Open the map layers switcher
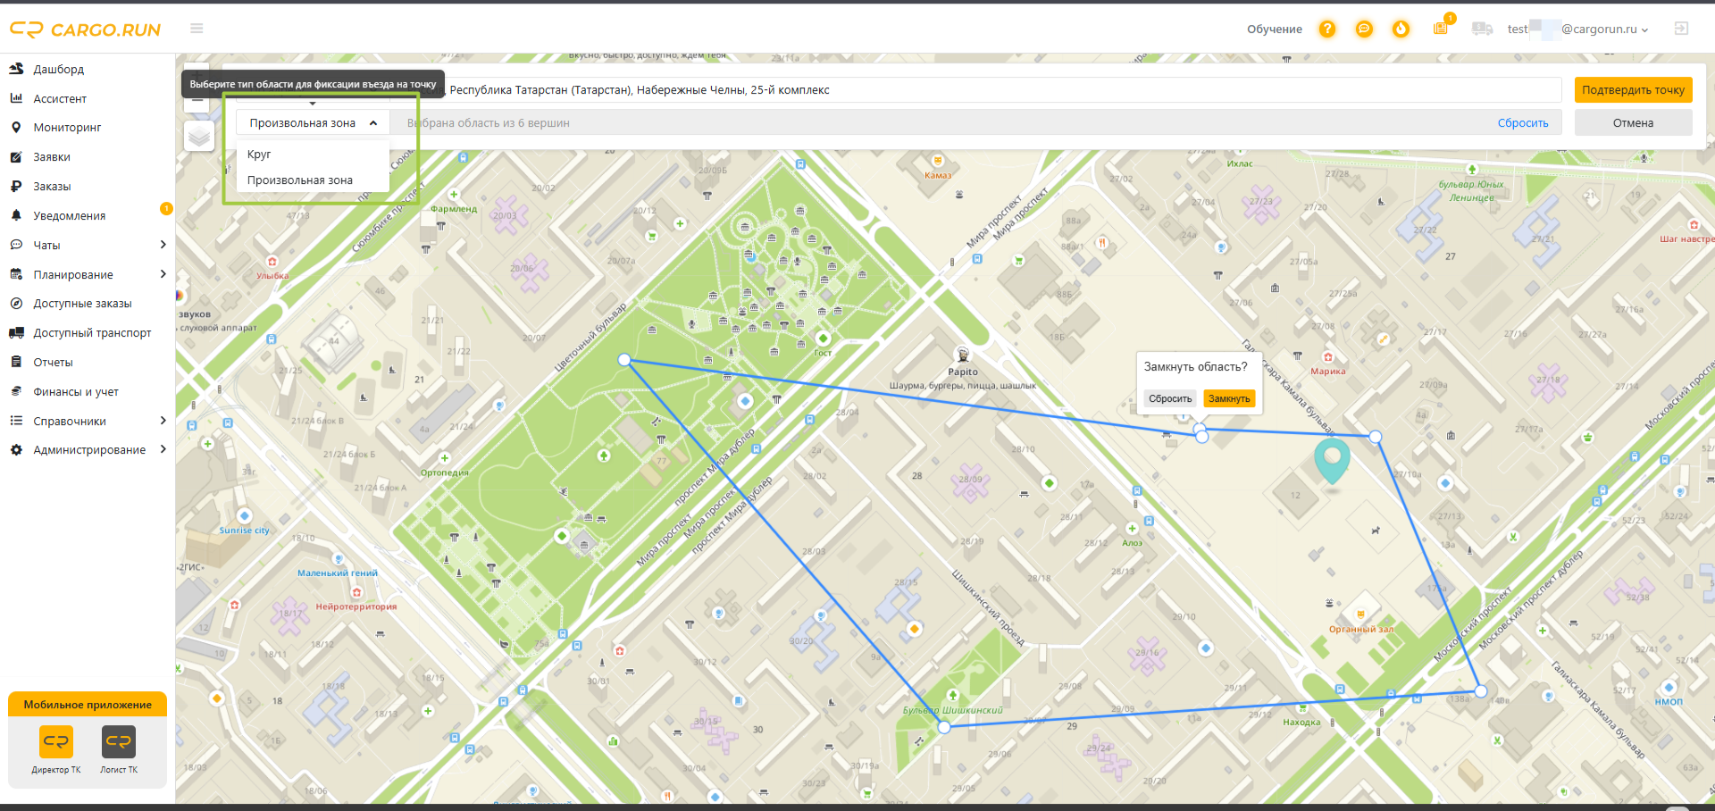The image size is (1715, 811). pyautogui.click(x=199, y=136)
